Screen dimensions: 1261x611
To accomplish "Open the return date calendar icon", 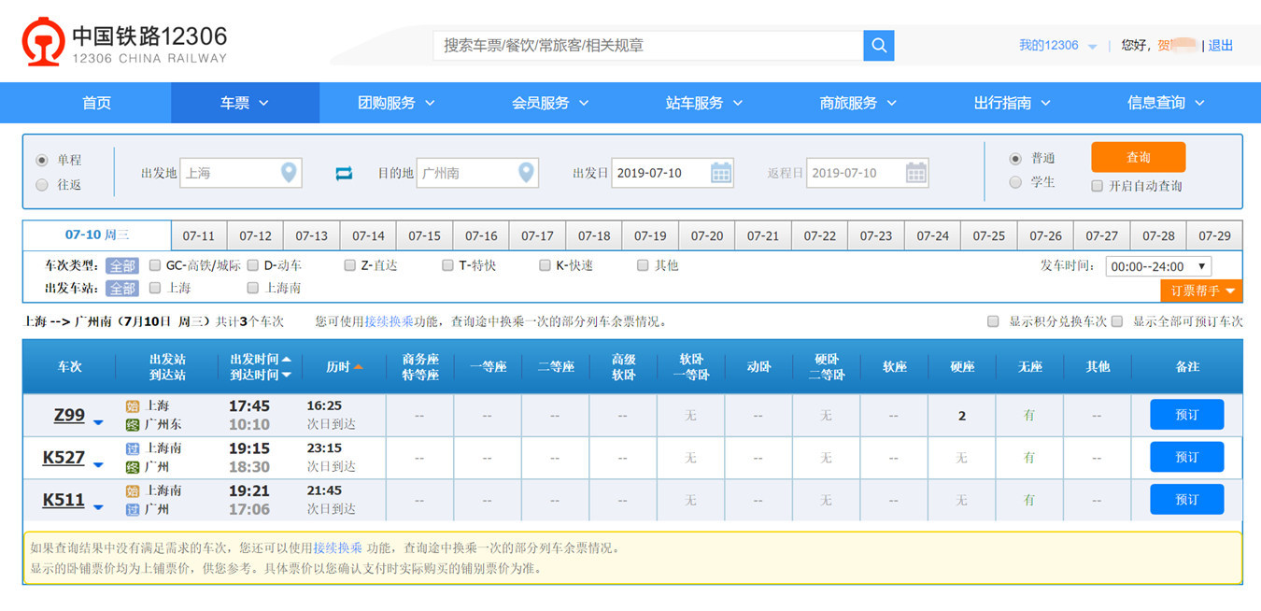I will (916, 173).
